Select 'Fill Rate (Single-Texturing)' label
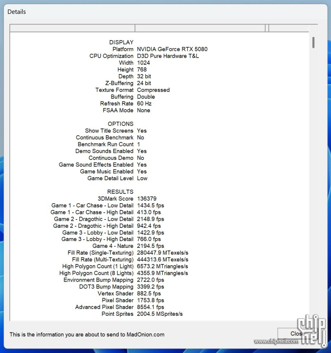 (x=101, y=253)
